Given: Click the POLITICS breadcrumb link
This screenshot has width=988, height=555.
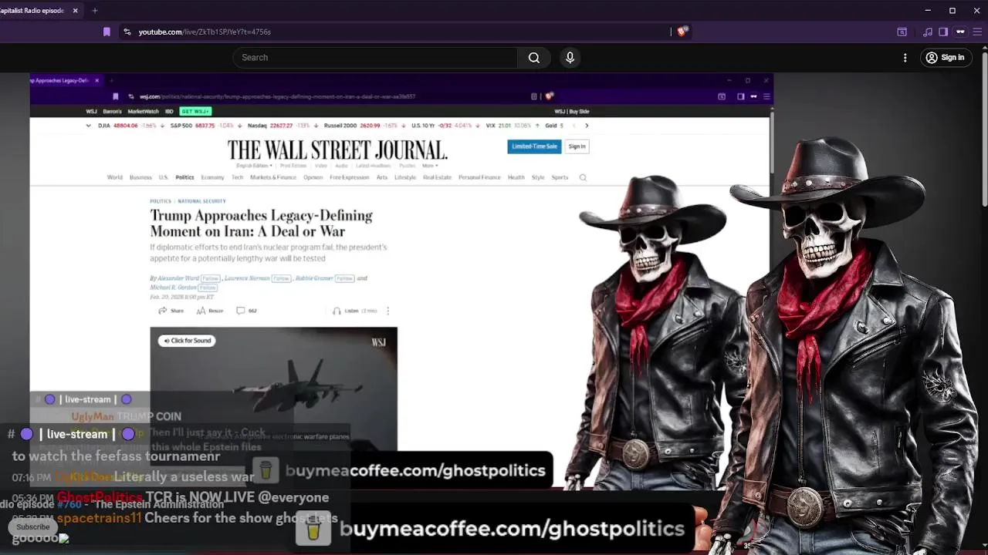Looking at the screenshot, I should click(x=161, y=201).
